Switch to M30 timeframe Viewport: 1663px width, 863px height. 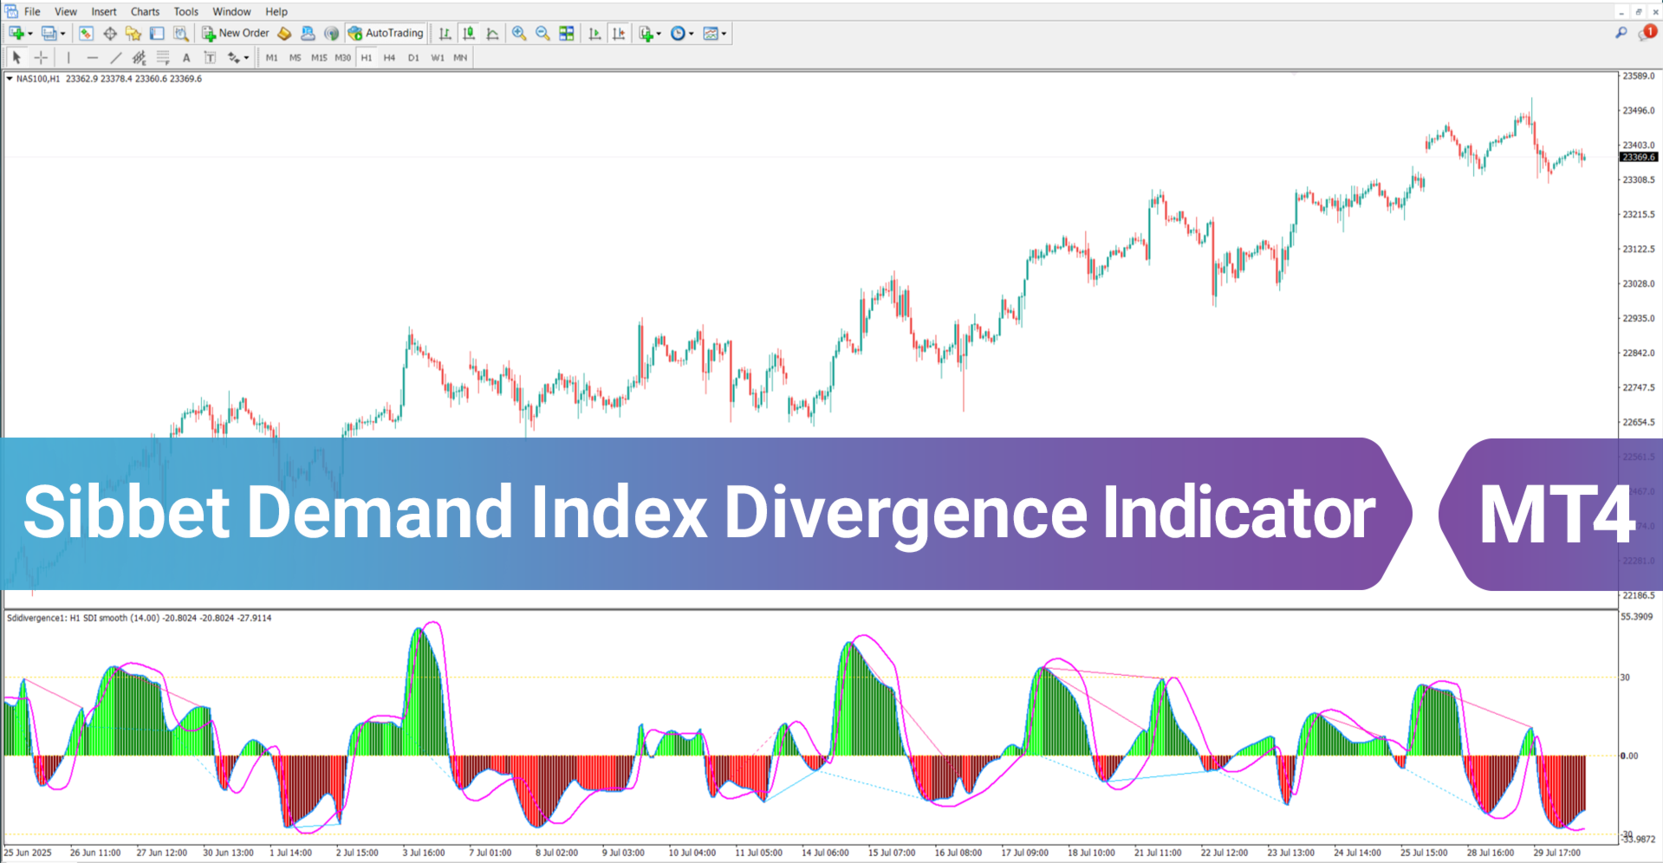[x=343, y=58]
